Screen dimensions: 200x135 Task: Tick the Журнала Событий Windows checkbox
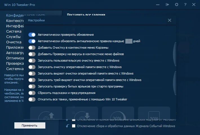(x=74, y=126)
